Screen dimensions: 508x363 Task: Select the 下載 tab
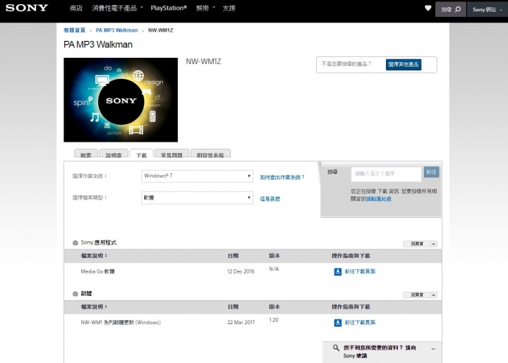coord(141,155)
